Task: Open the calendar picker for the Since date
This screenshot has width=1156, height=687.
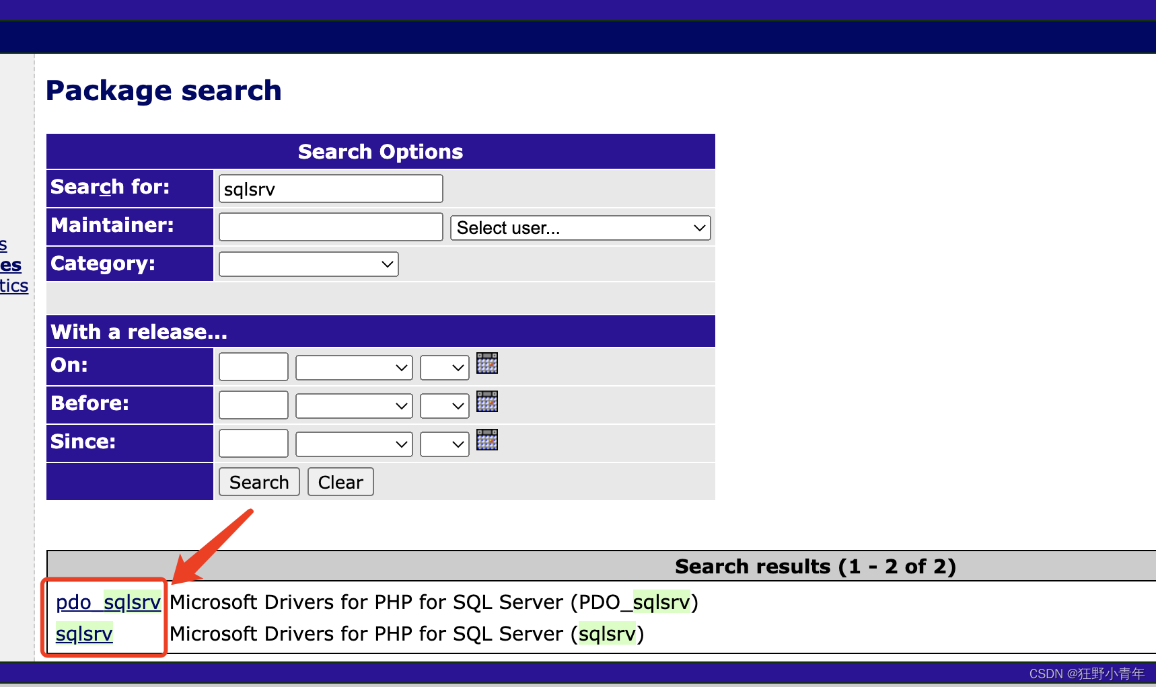Action: tap(487, 440)
